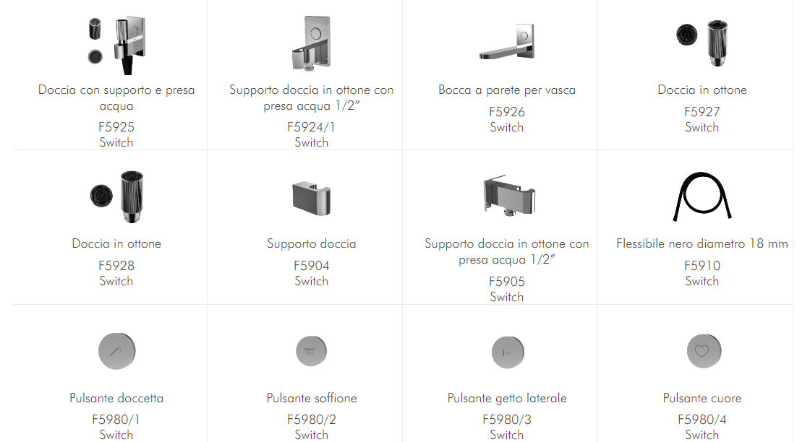810x442 pixels.
Task: Click the Pulsante getto laterale round icon
Action: pyautogui.click(x=507, y=352)
